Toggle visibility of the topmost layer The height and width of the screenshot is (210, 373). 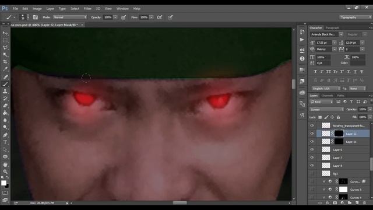(x=312, y=125)
